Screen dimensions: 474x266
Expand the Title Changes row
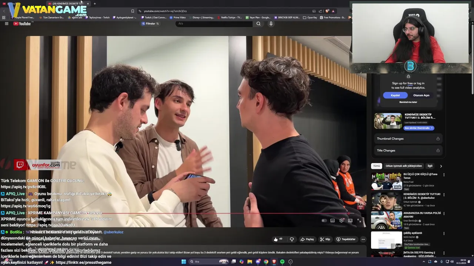tap(408, 150)
